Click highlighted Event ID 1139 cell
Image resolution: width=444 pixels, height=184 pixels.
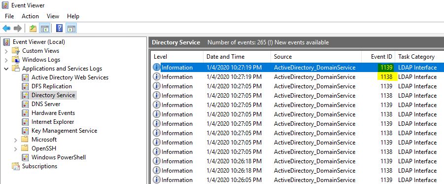click(386, 68)
